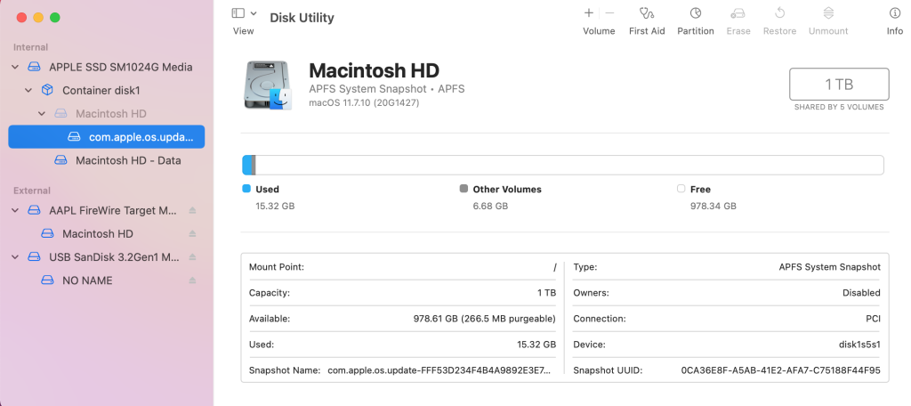Eject the USB SanDisk drive
911x406 pixels.
(192, 257)
